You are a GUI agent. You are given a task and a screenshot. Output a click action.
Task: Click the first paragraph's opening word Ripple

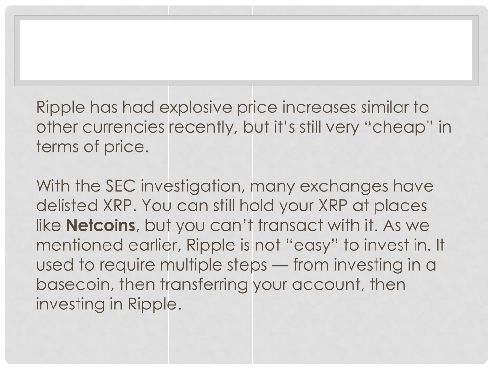pos(60,108)
